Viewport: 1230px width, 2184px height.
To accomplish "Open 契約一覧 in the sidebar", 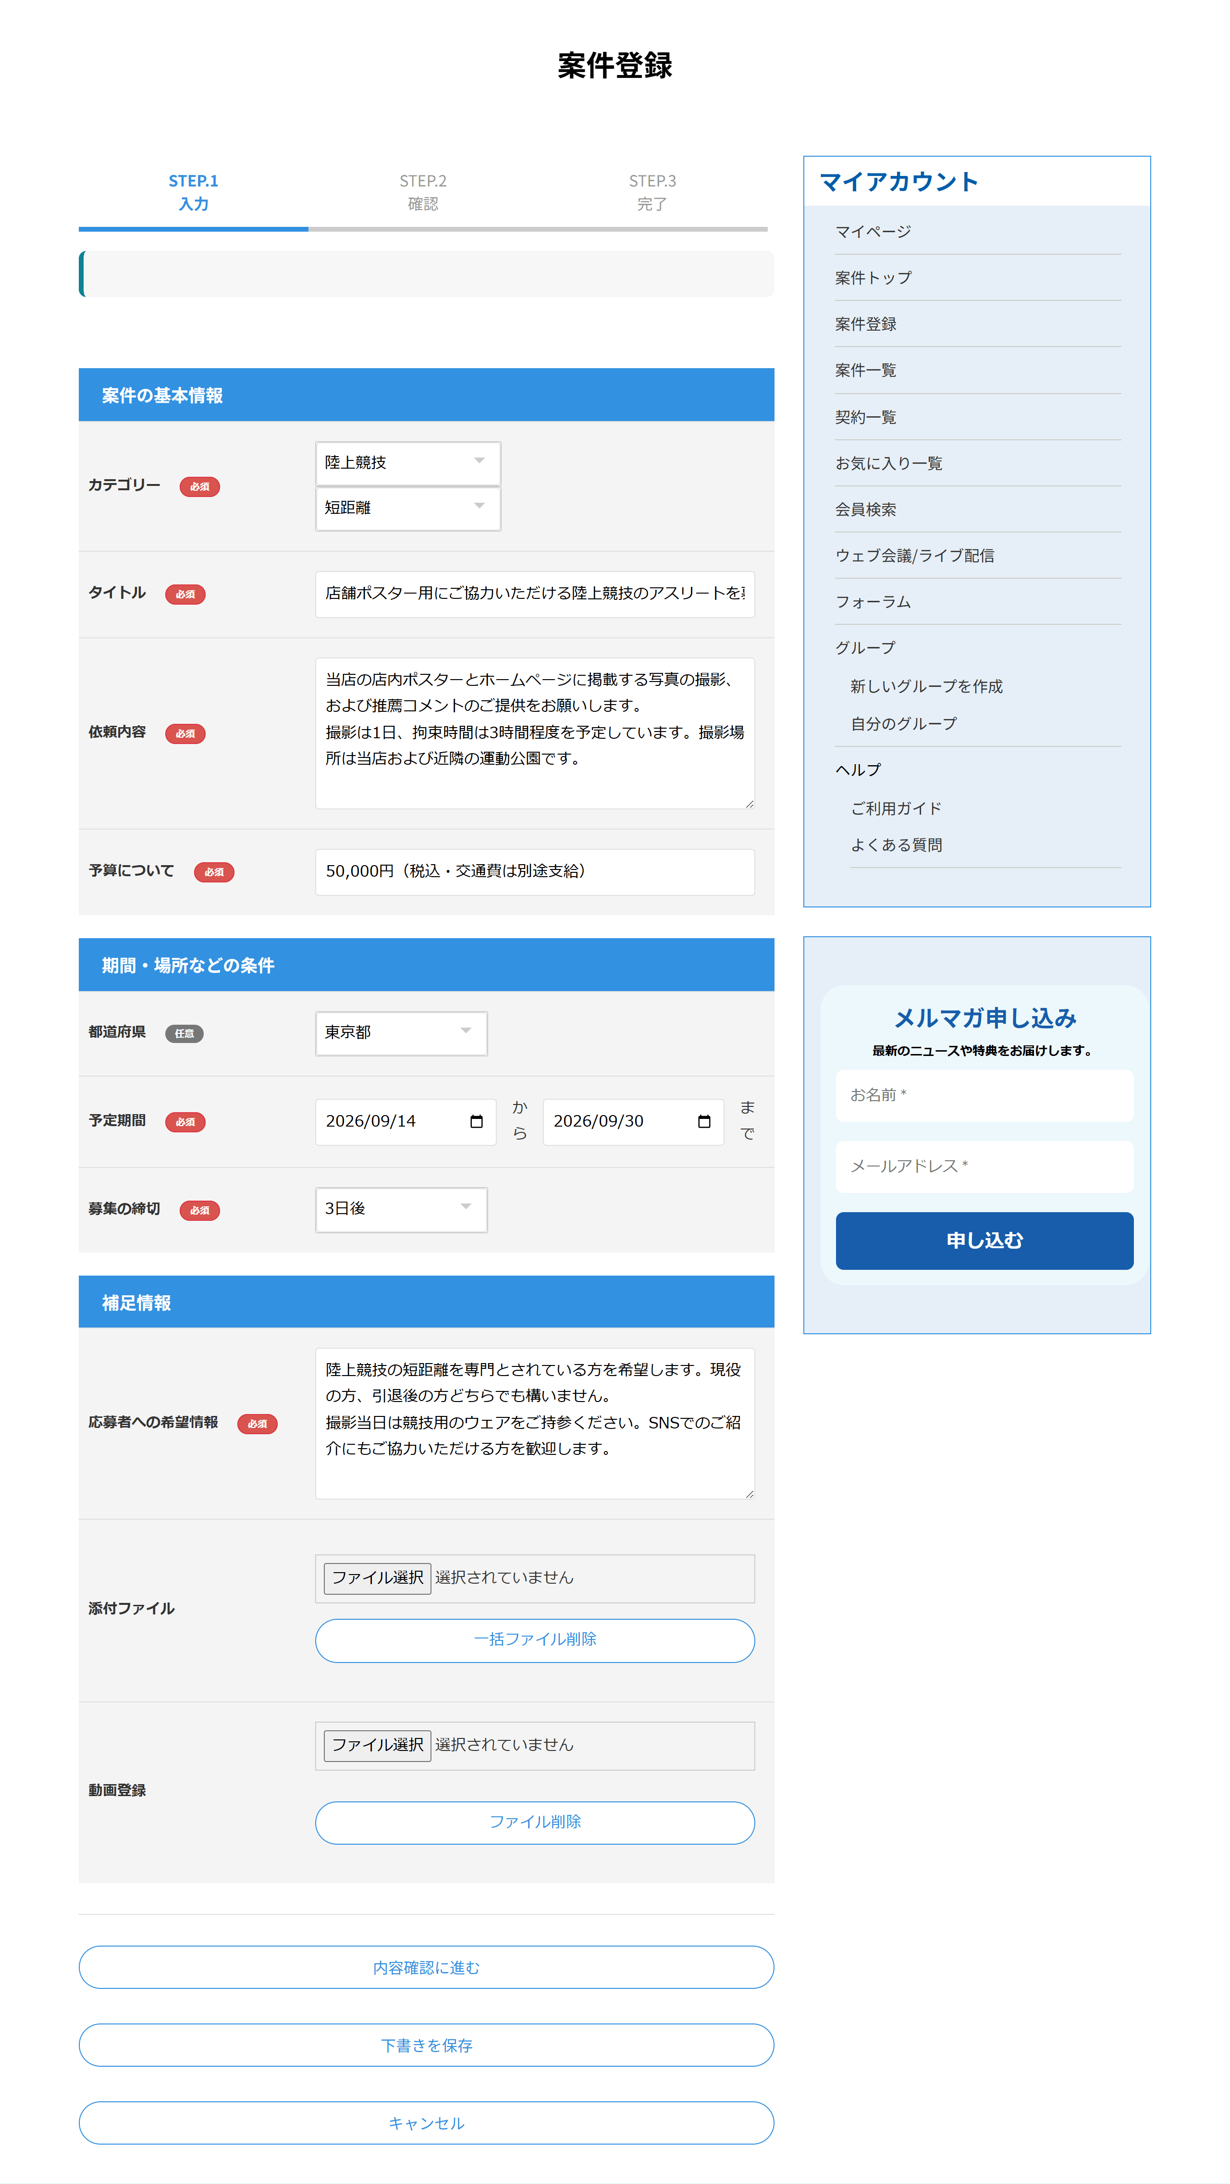I will pyautogui.click(x=865, y=417).
